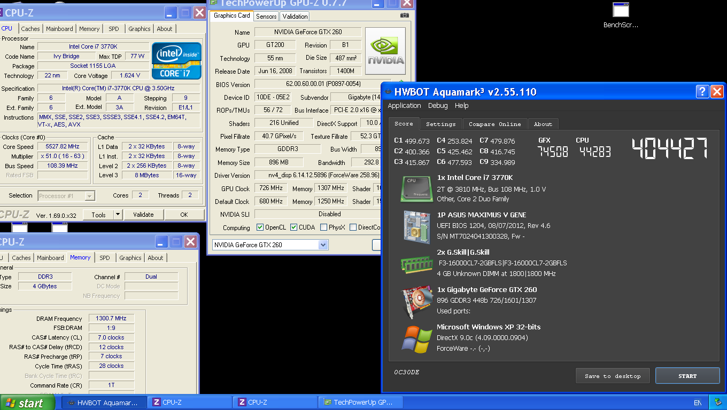Open the NVIDIA GeForce GTX 260 device dropdown

tap(323, 245)
